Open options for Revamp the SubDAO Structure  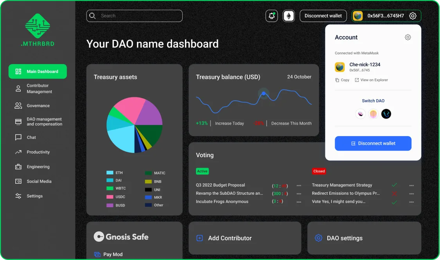[299, 194]
